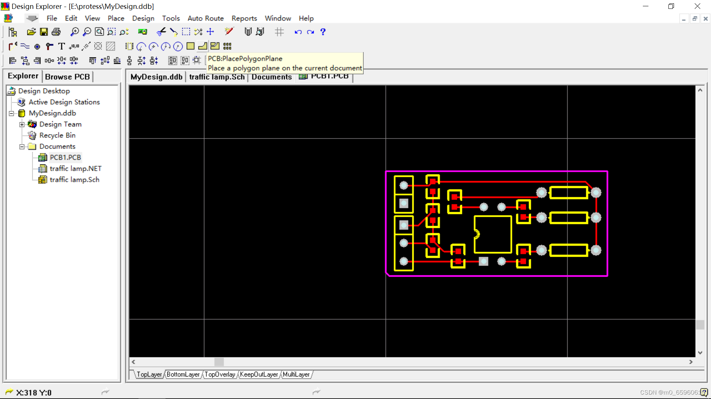Select the Place String text tool
Screen dimensions: 711x399
pyautogui.click(x=61, y=46)
